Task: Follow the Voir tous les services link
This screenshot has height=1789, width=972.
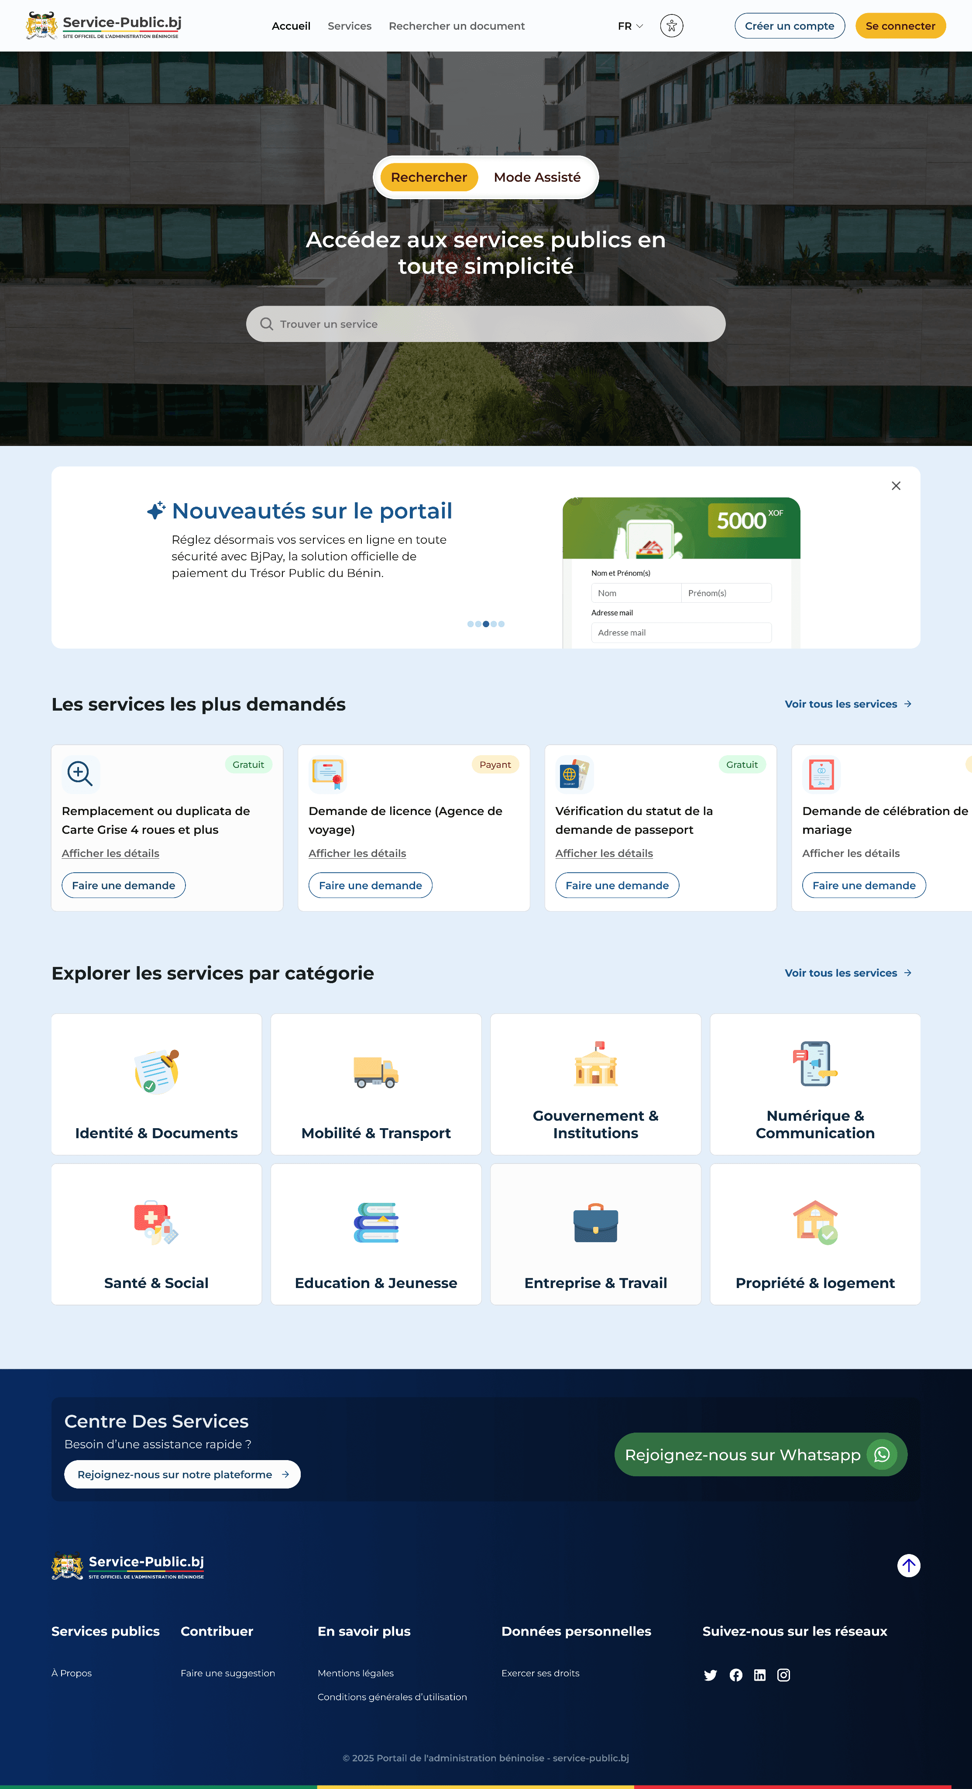Action: click(x=840, y=704)
